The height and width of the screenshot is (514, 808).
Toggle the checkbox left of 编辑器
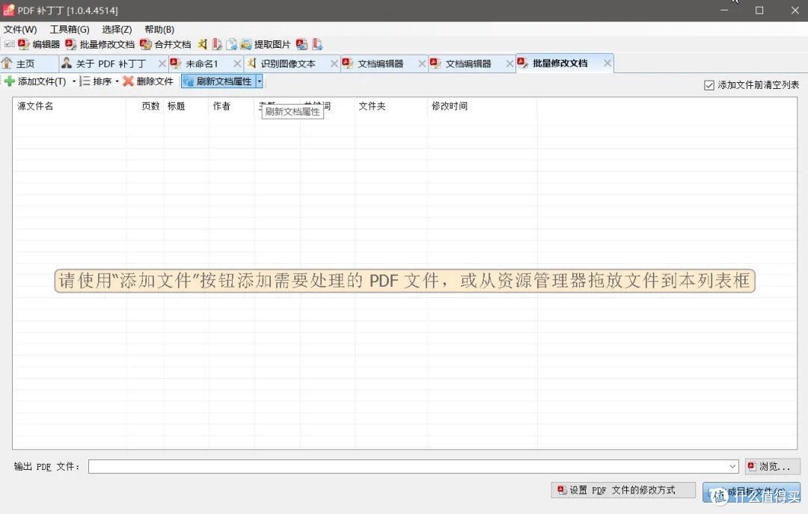pyautogui.click(x=7, y=44)
